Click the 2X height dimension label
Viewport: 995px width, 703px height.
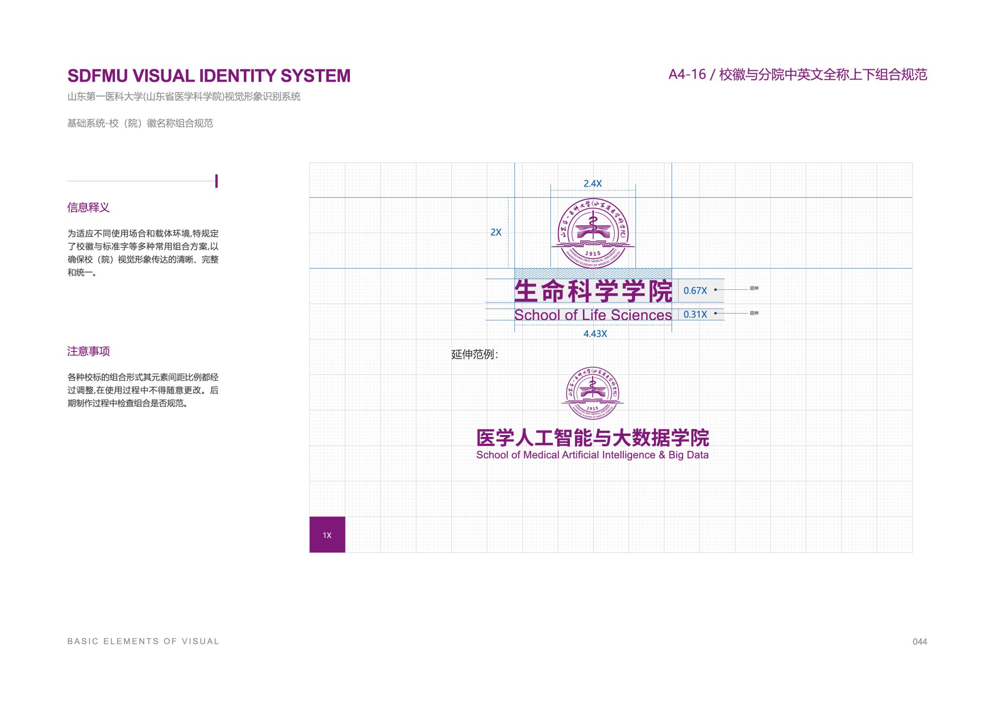[x=496, y=232]
